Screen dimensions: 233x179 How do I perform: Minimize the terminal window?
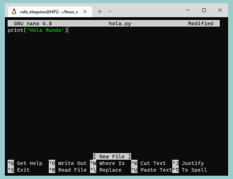(188, 10)
